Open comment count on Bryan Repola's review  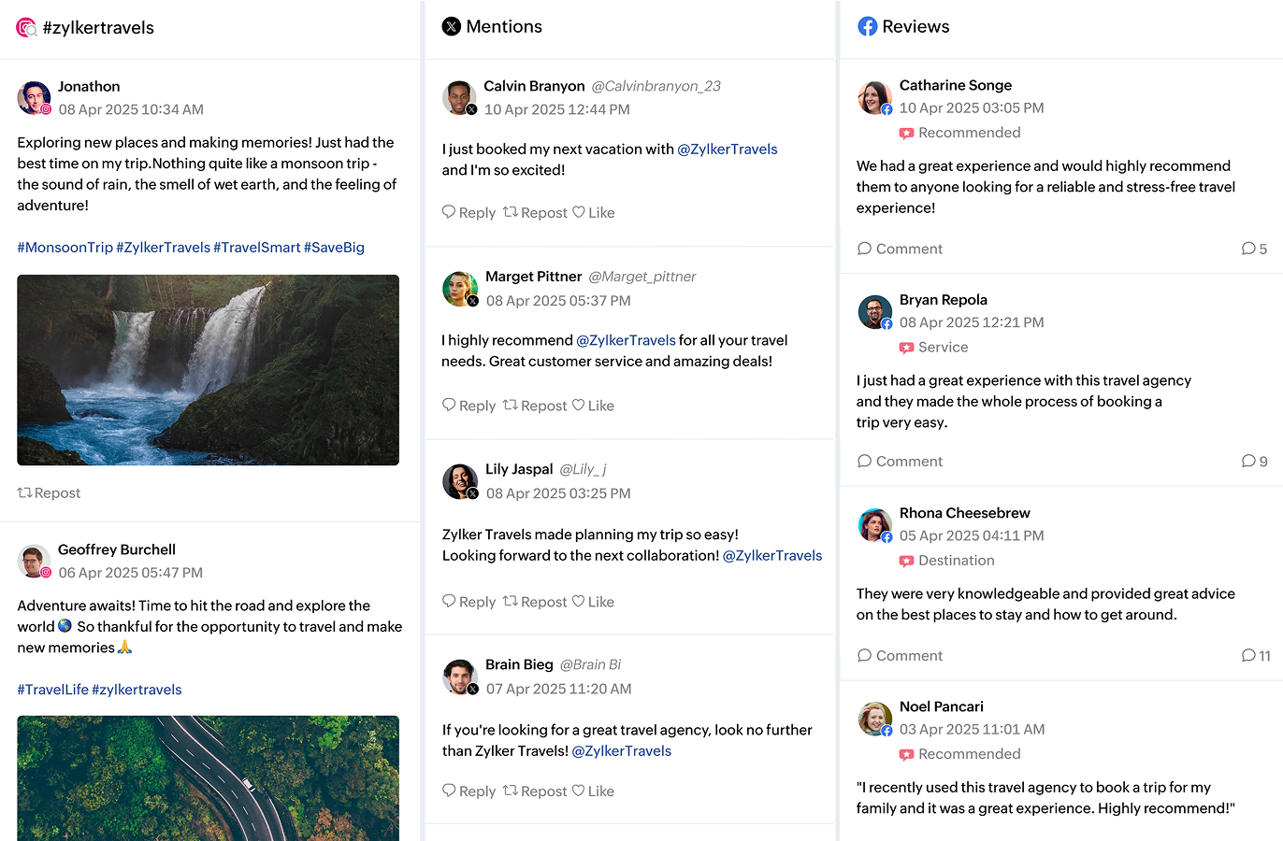(1254, 462)
